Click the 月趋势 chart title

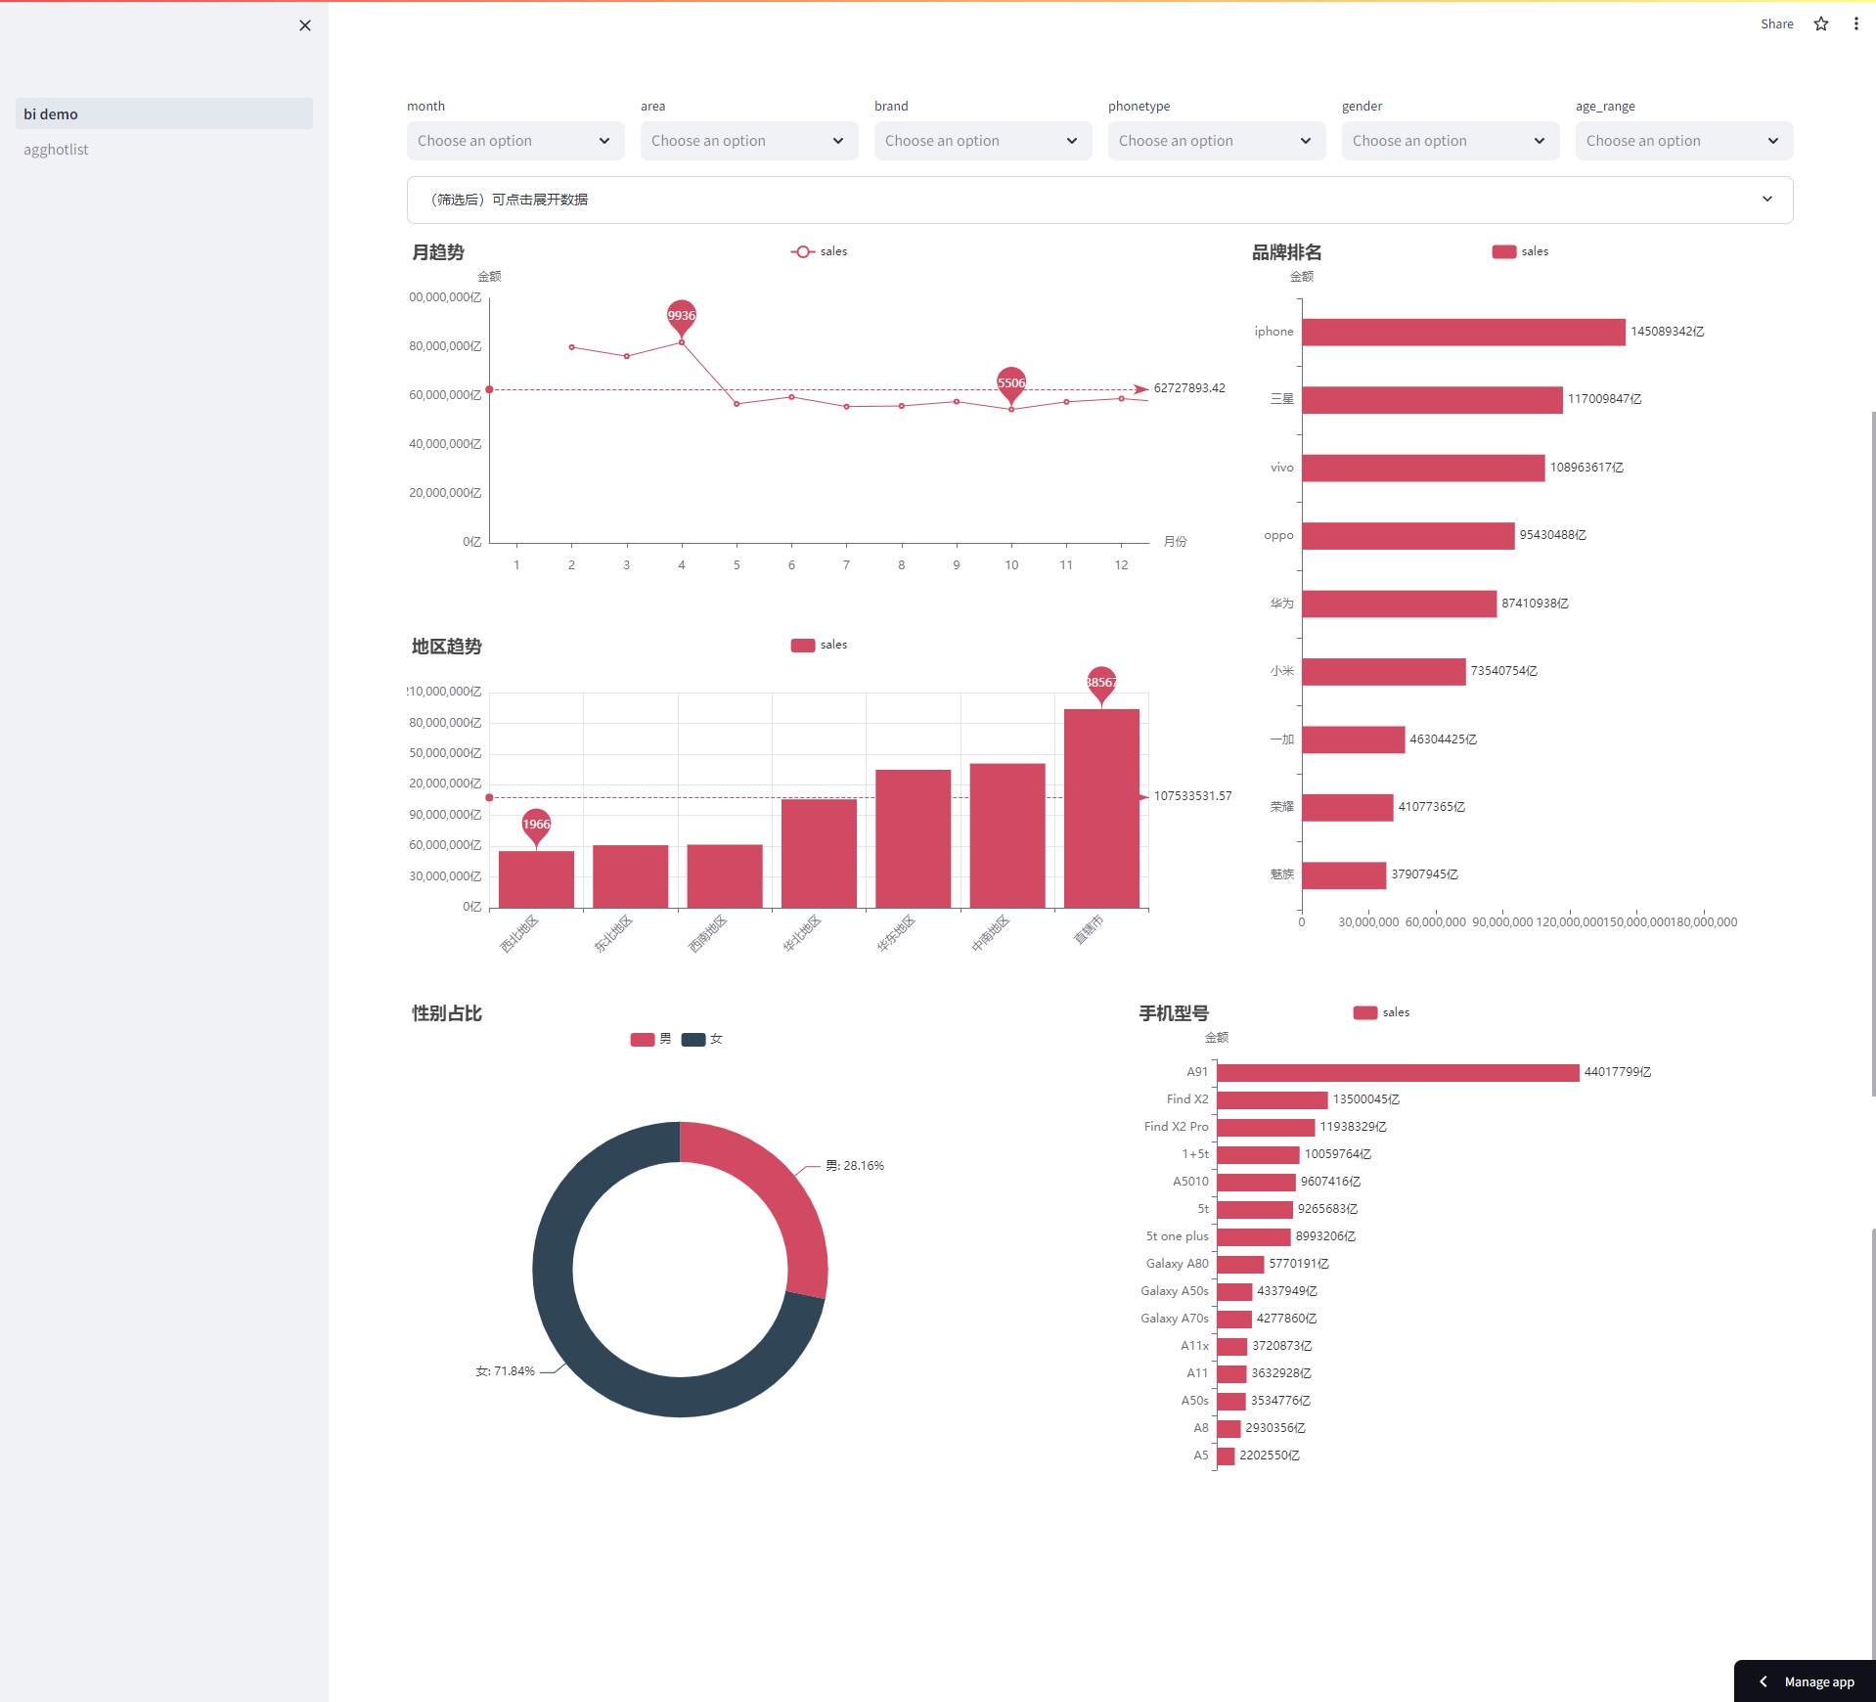pos(437,252)
